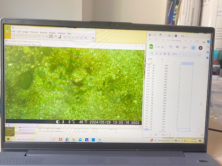This screenshot has width=222, height=166.
Task: Open the Google account avatar
Action: pyautogui.click(x=200, y=48)
